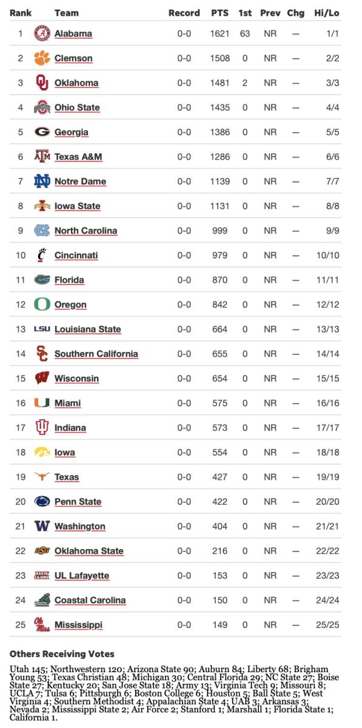The width and height of the screenshot is (362, 728).
Task: Click the Oklahoma OU logo
Action: [x=42, y=83]
